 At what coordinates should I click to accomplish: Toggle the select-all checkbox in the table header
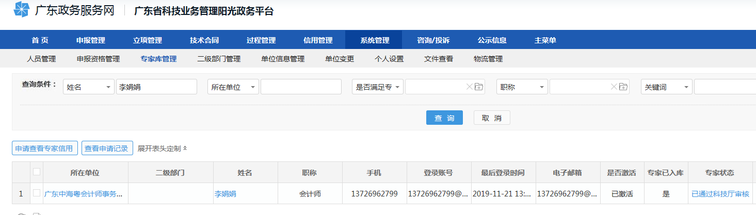click(37, 172)
